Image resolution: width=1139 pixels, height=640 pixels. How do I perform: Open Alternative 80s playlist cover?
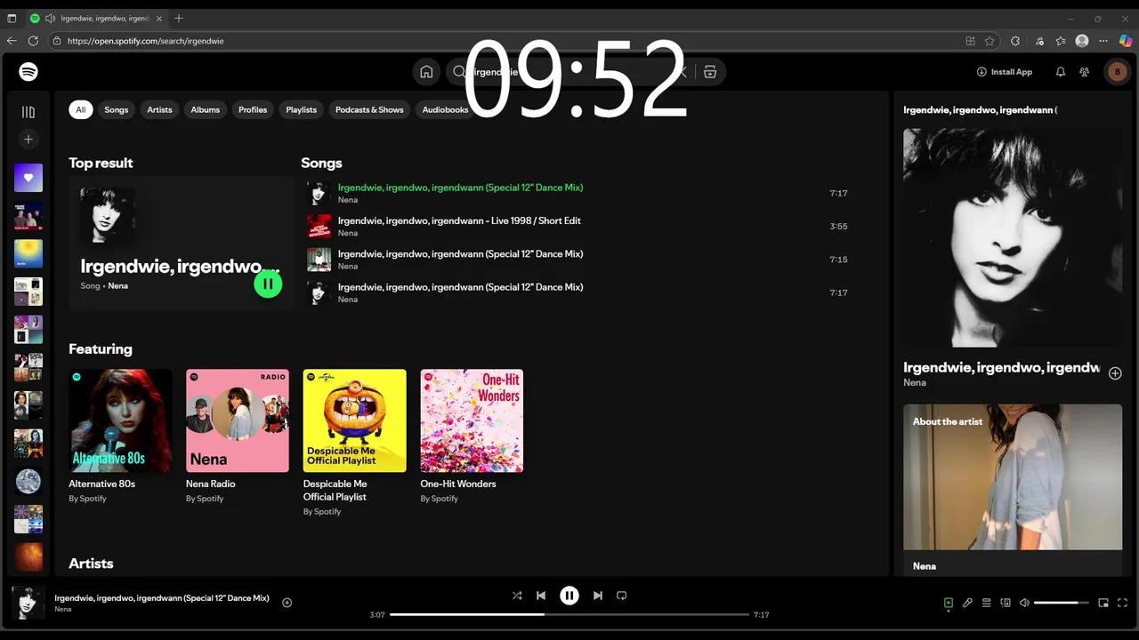(x=120, y=420)
